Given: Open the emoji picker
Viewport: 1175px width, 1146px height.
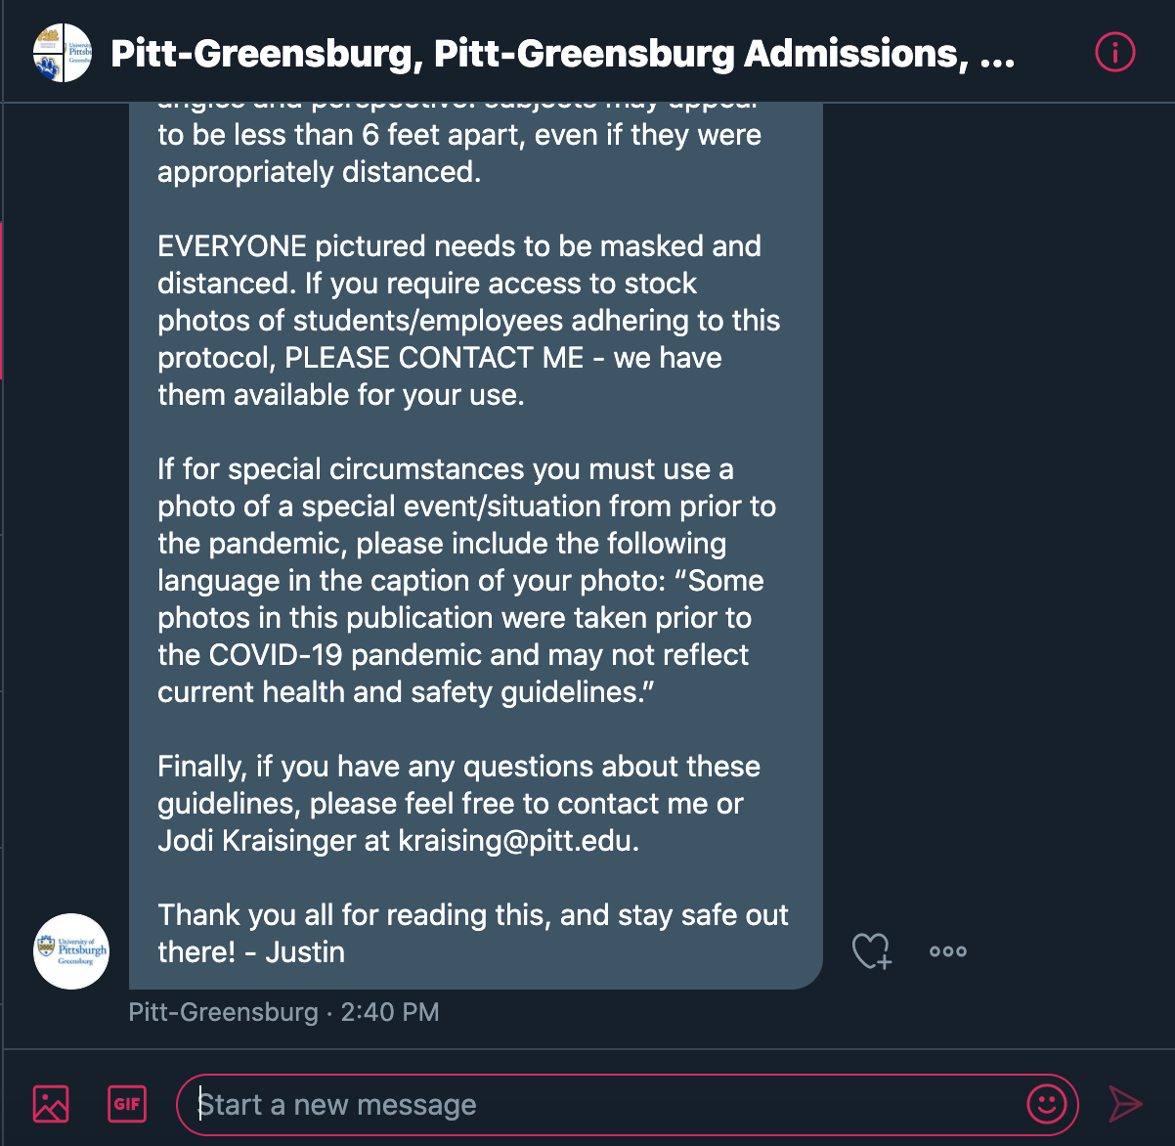Looking at the screenshot, I should pyautogui.click(x=1047, y=1104).
